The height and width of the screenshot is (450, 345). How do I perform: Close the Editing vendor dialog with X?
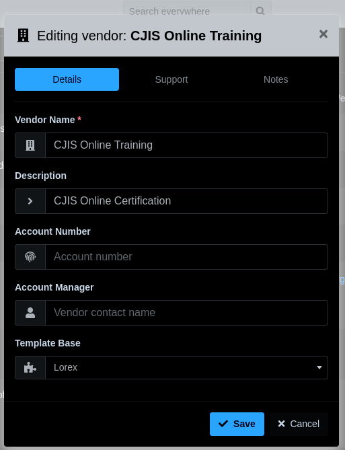click(323, 34)
